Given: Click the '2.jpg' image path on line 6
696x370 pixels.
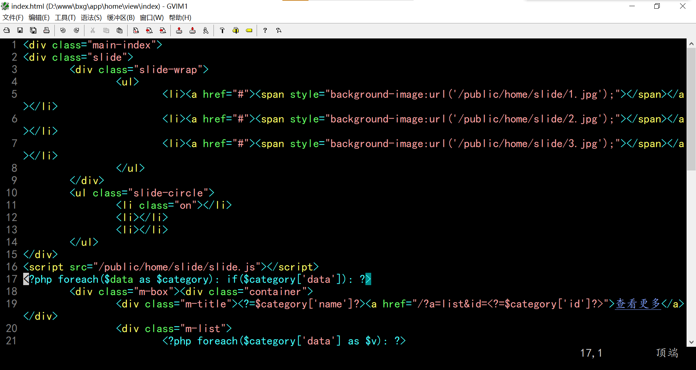Looking at the screenshot, I should (583, 119).
